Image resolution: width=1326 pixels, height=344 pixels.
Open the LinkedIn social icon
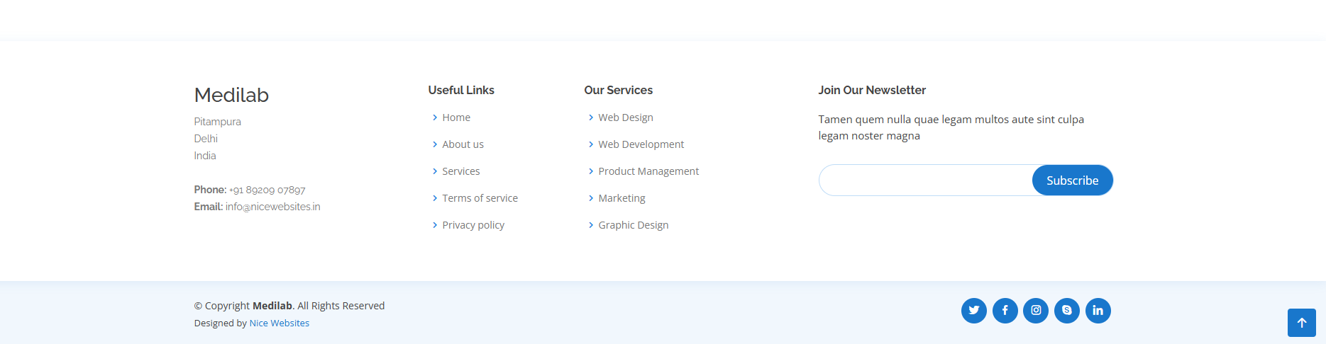coord(1098,311)
